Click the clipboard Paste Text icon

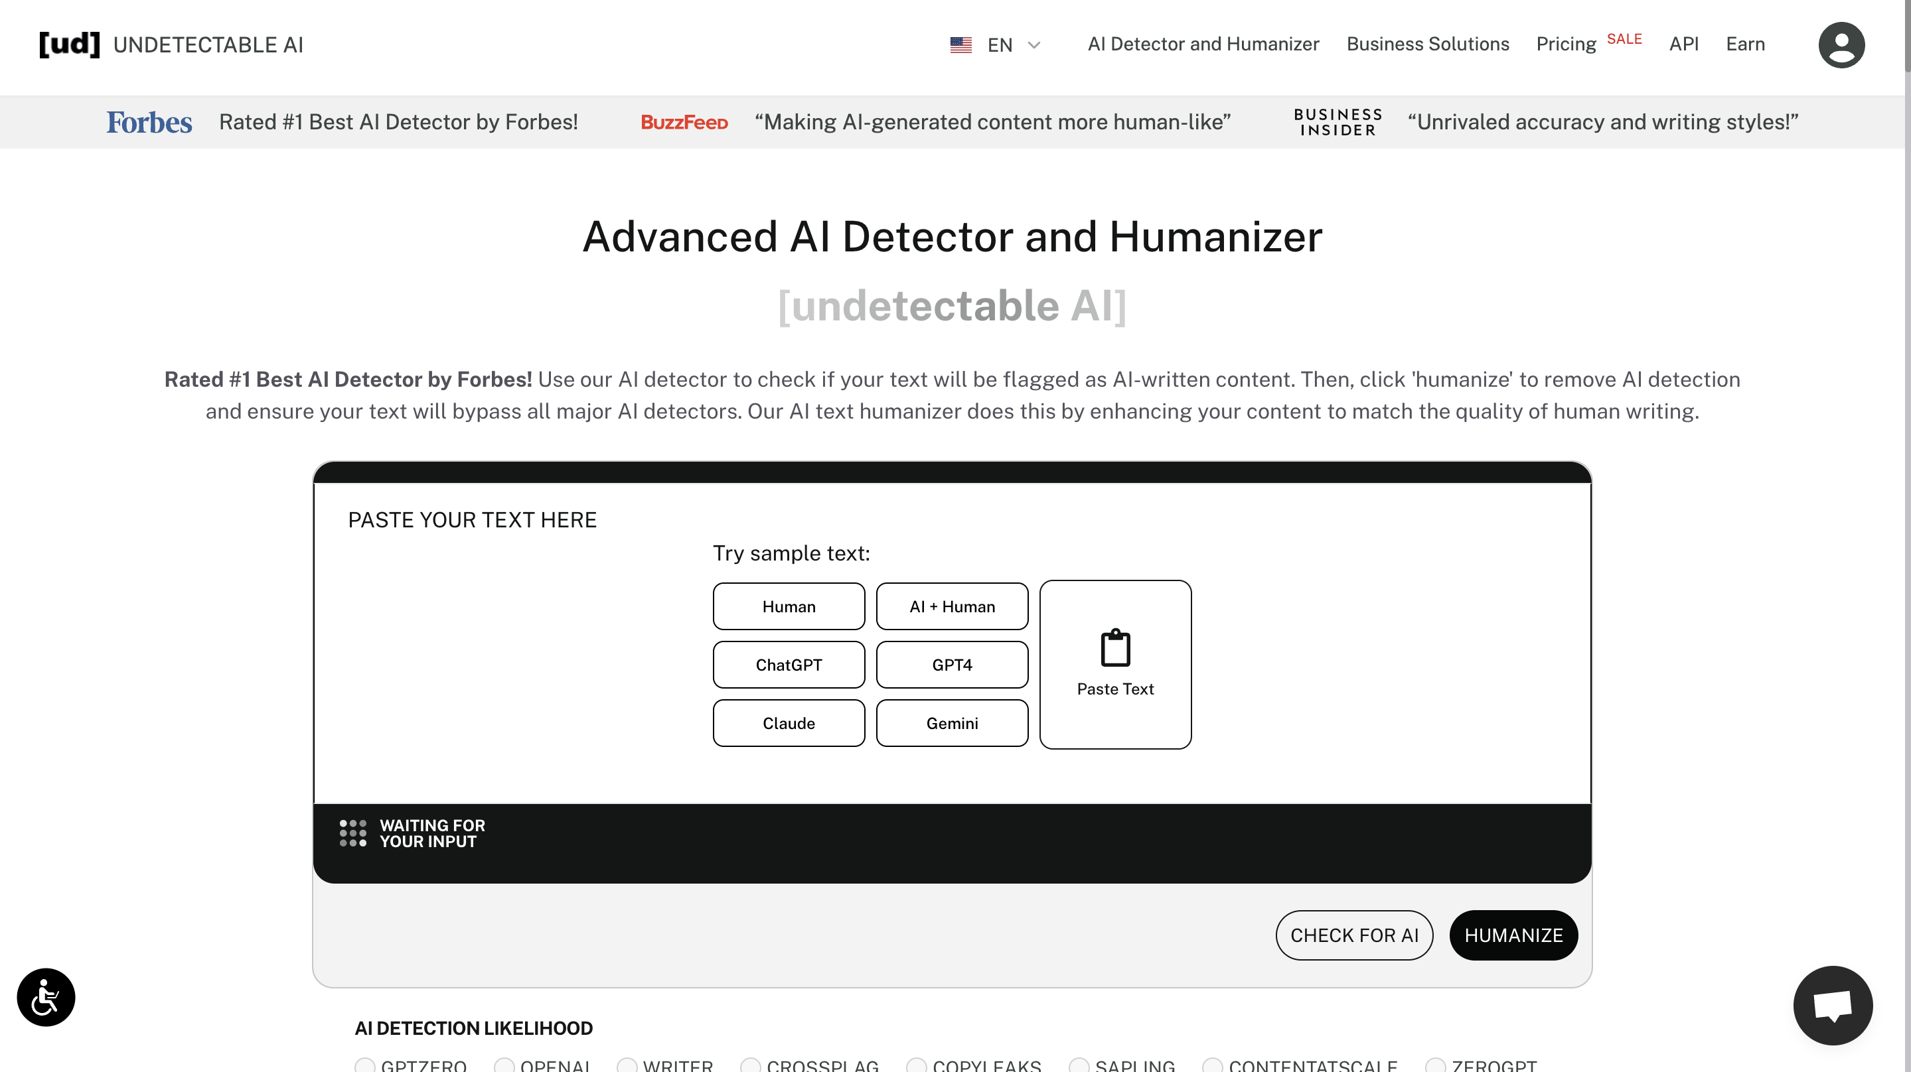(x=1115, y=648)
